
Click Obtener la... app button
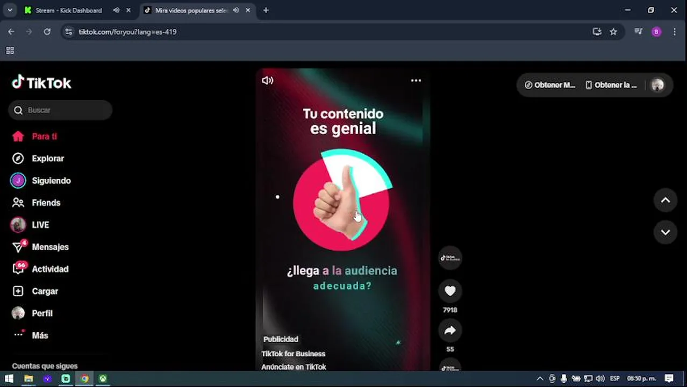point(611,85)
